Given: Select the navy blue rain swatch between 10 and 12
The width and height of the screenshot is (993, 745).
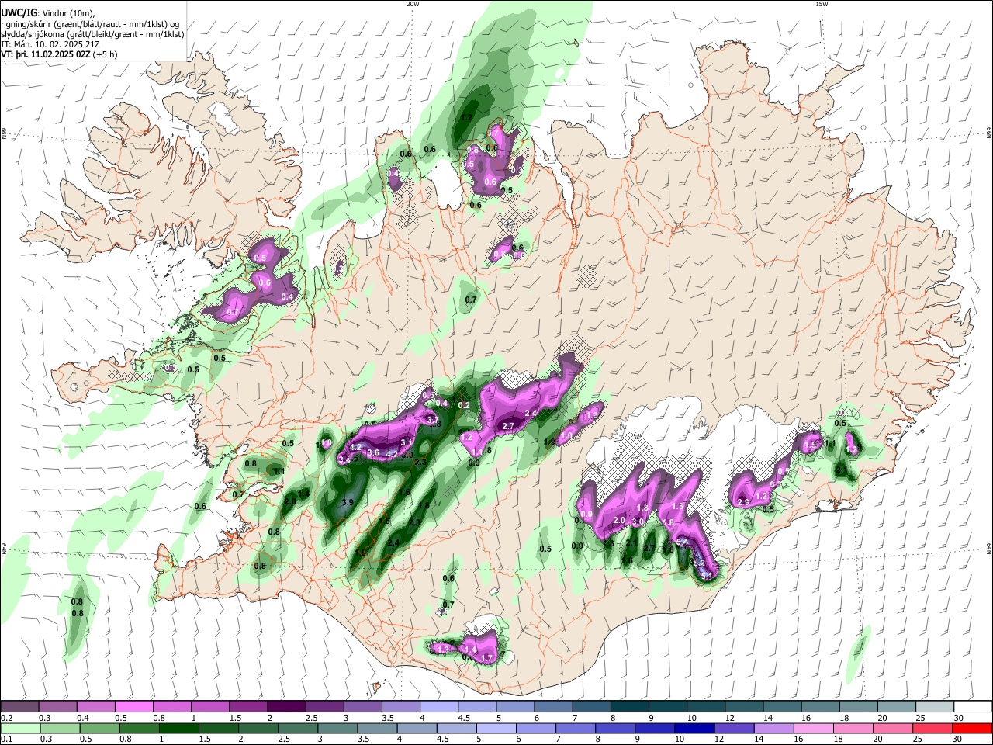Looking at the screenshot, I should [693, 728].
